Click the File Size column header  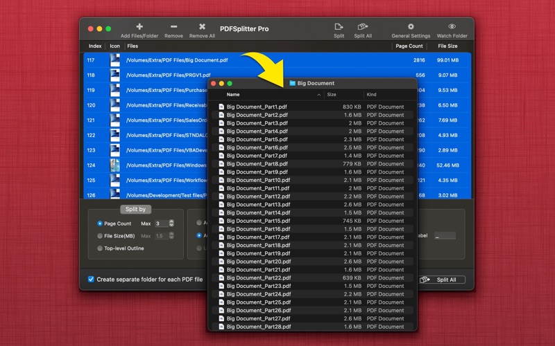click(x=447, y=46)
